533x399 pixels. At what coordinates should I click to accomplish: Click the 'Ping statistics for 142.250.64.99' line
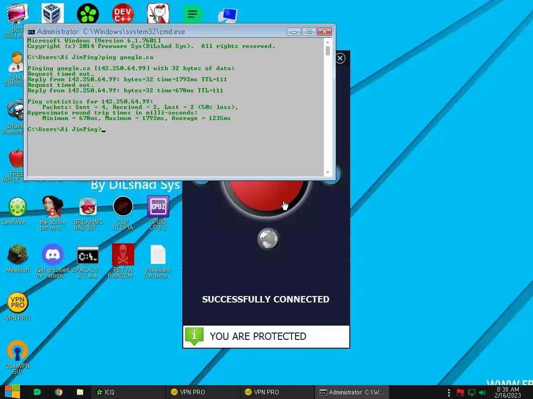pos(90,102)
